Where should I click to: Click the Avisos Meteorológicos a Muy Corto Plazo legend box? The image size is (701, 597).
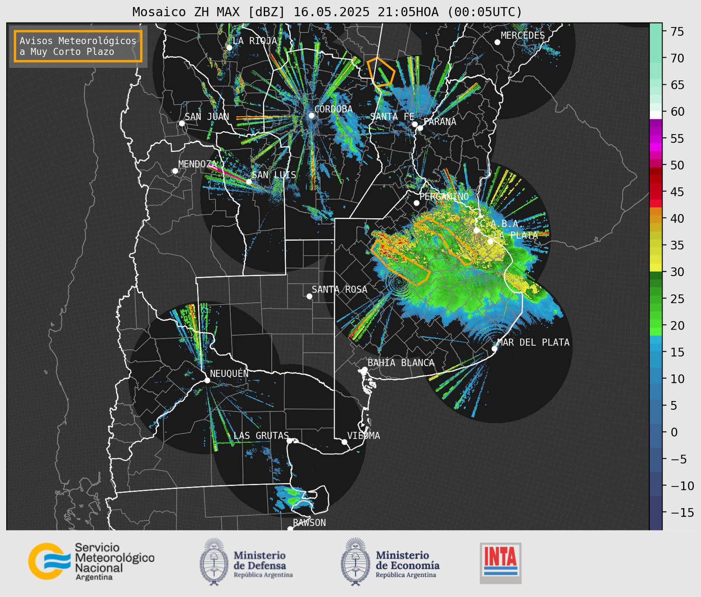(x=78, y=46)
